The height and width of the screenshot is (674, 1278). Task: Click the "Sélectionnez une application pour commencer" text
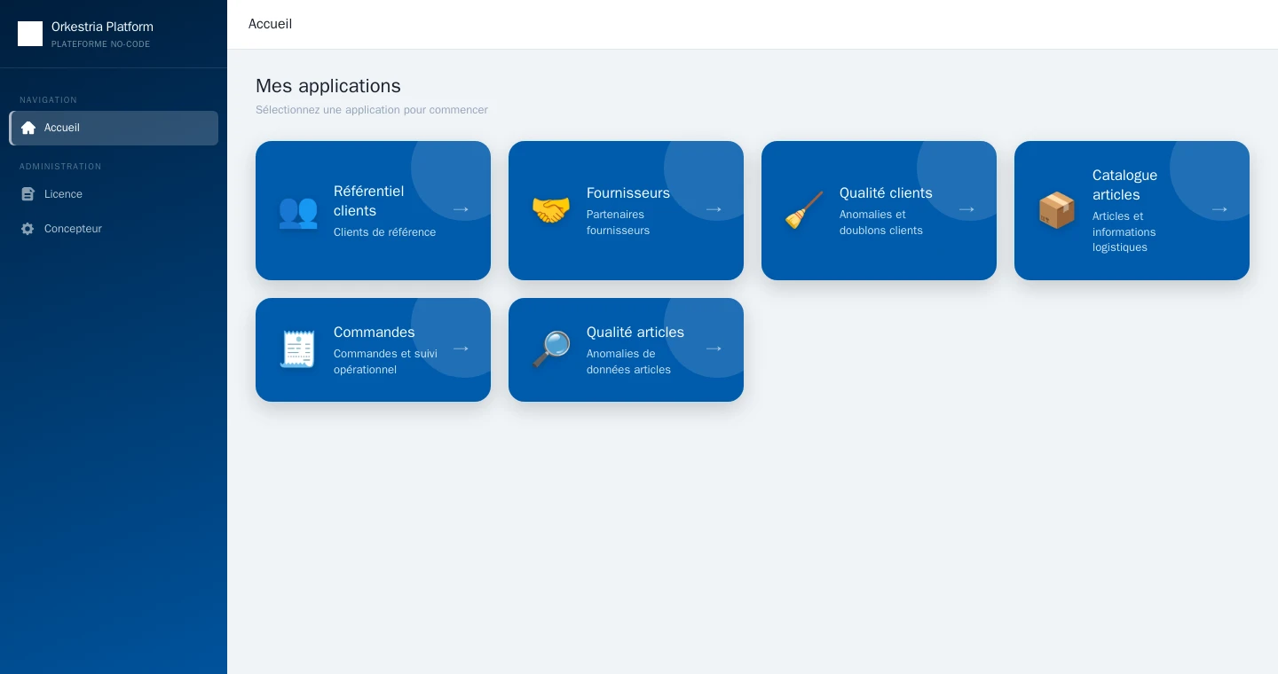pos(372,110)
